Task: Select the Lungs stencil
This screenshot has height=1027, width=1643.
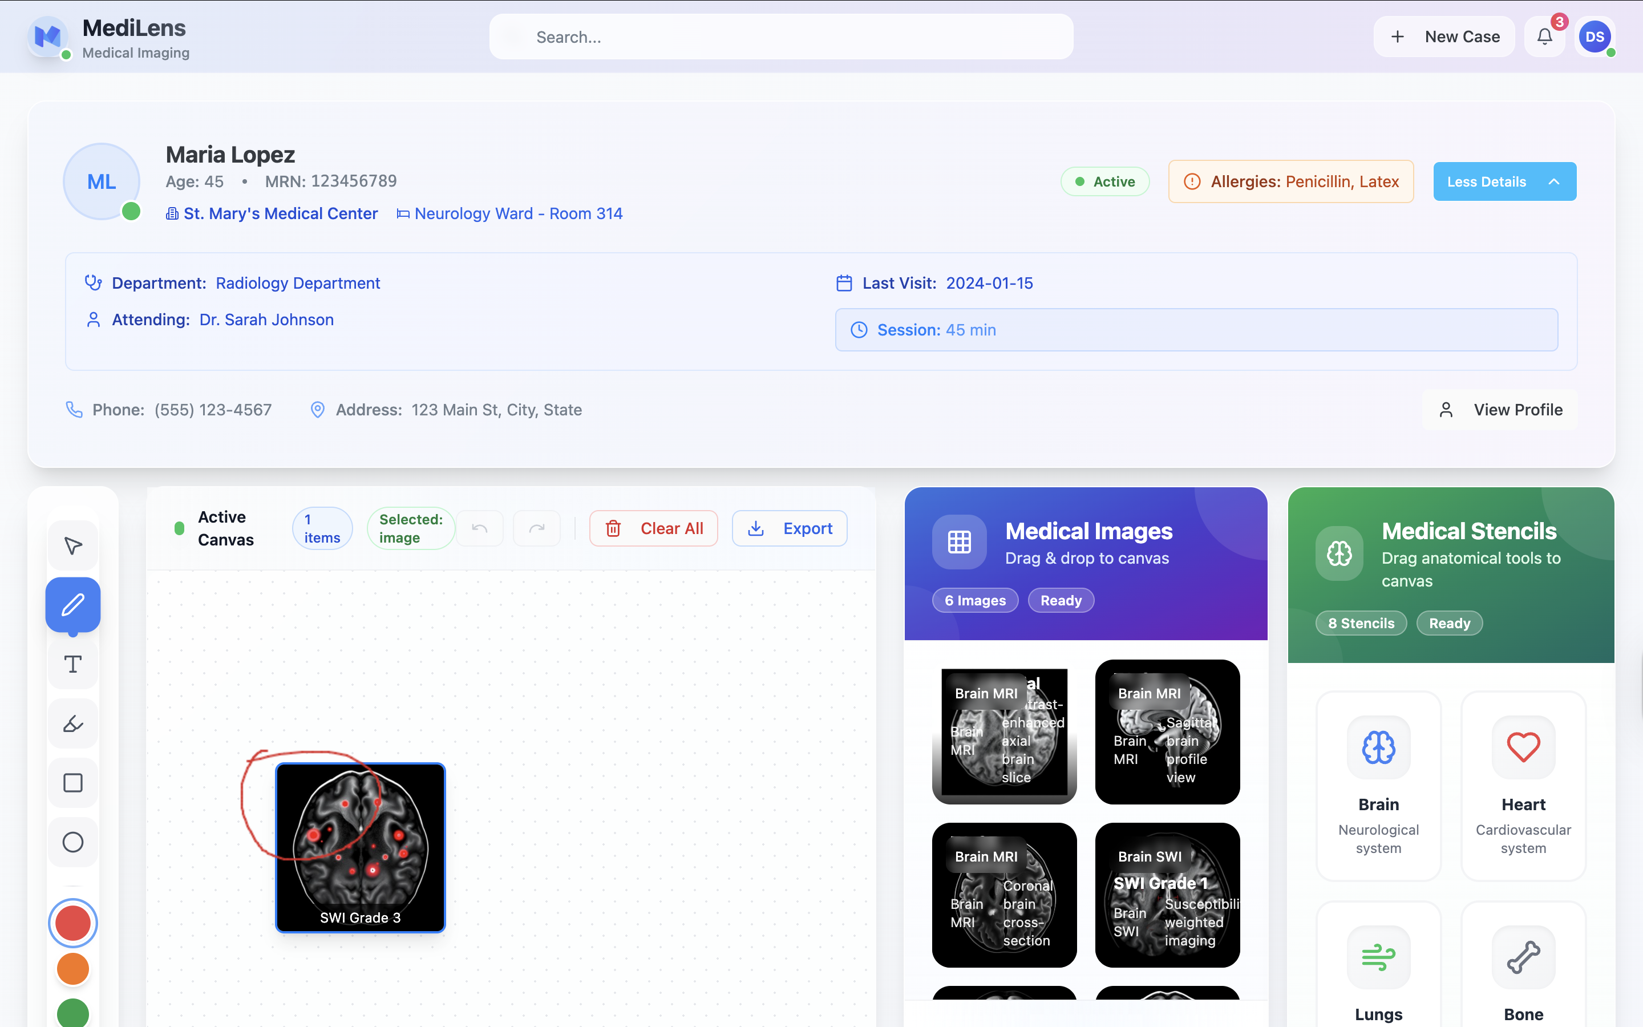Action: click(1379, 964)
